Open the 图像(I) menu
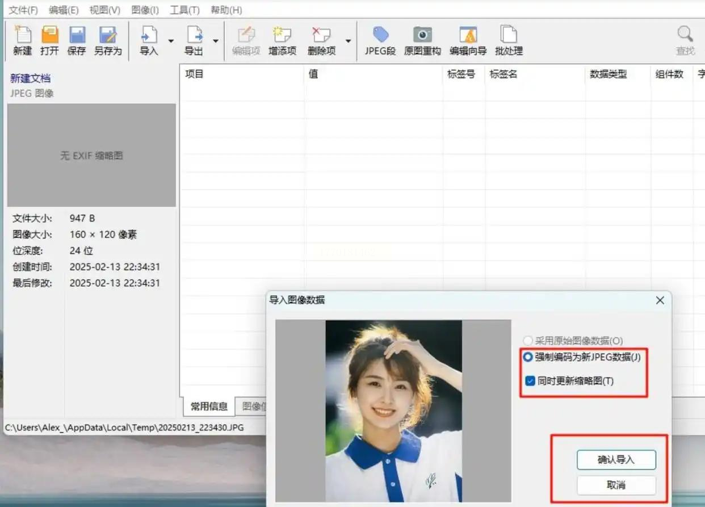 (145, 10)
